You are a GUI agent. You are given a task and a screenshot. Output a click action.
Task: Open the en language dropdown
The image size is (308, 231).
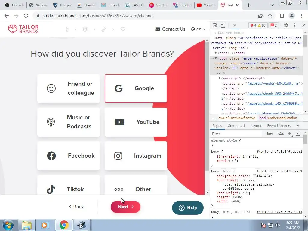[198, 29]
